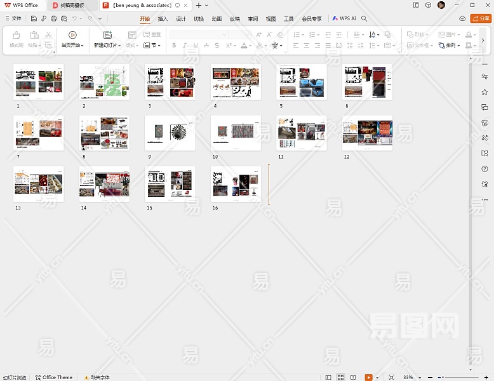494x381 pixels.
Task: Click the new tab plus icon
Action: pyautogui.click(x=198, y=5)
